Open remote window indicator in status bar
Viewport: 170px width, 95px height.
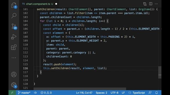pyautogui.click(x=12, y=93)
